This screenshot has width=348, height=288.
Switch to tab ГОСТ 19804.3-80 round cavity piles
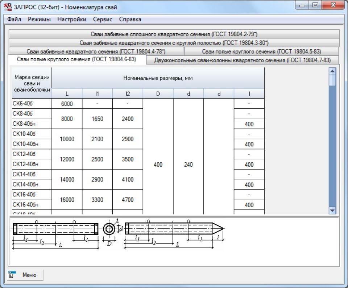pos(174,43)
